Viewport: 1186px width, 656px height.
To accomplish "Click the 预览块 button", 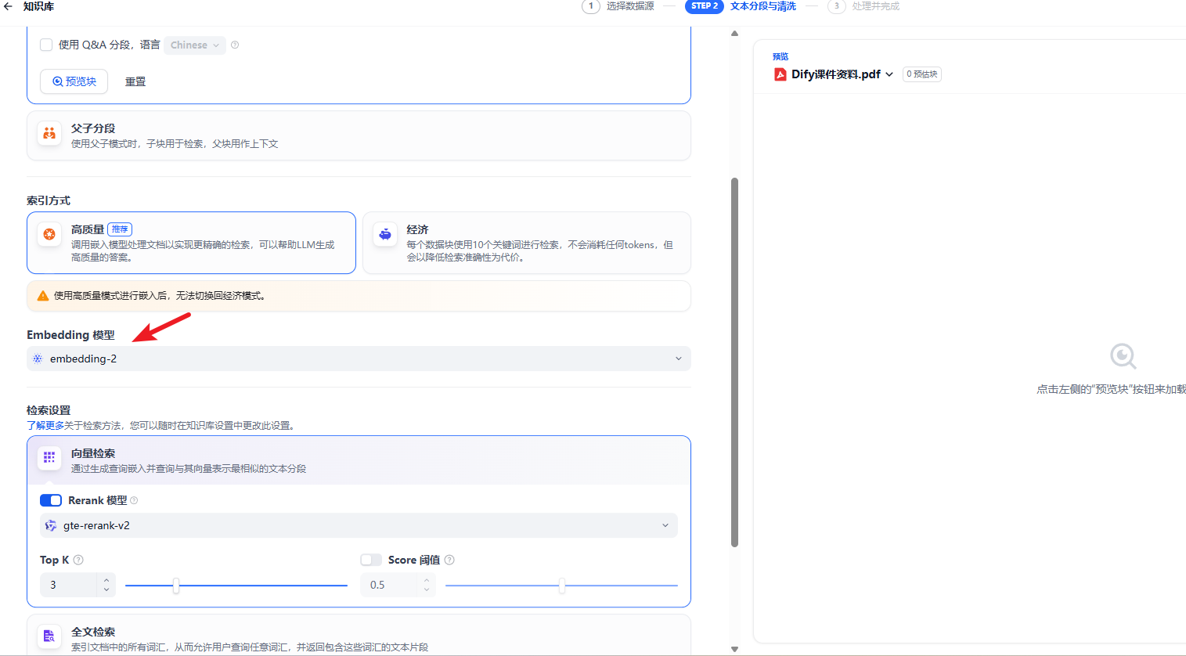I will tap(74, 81).
